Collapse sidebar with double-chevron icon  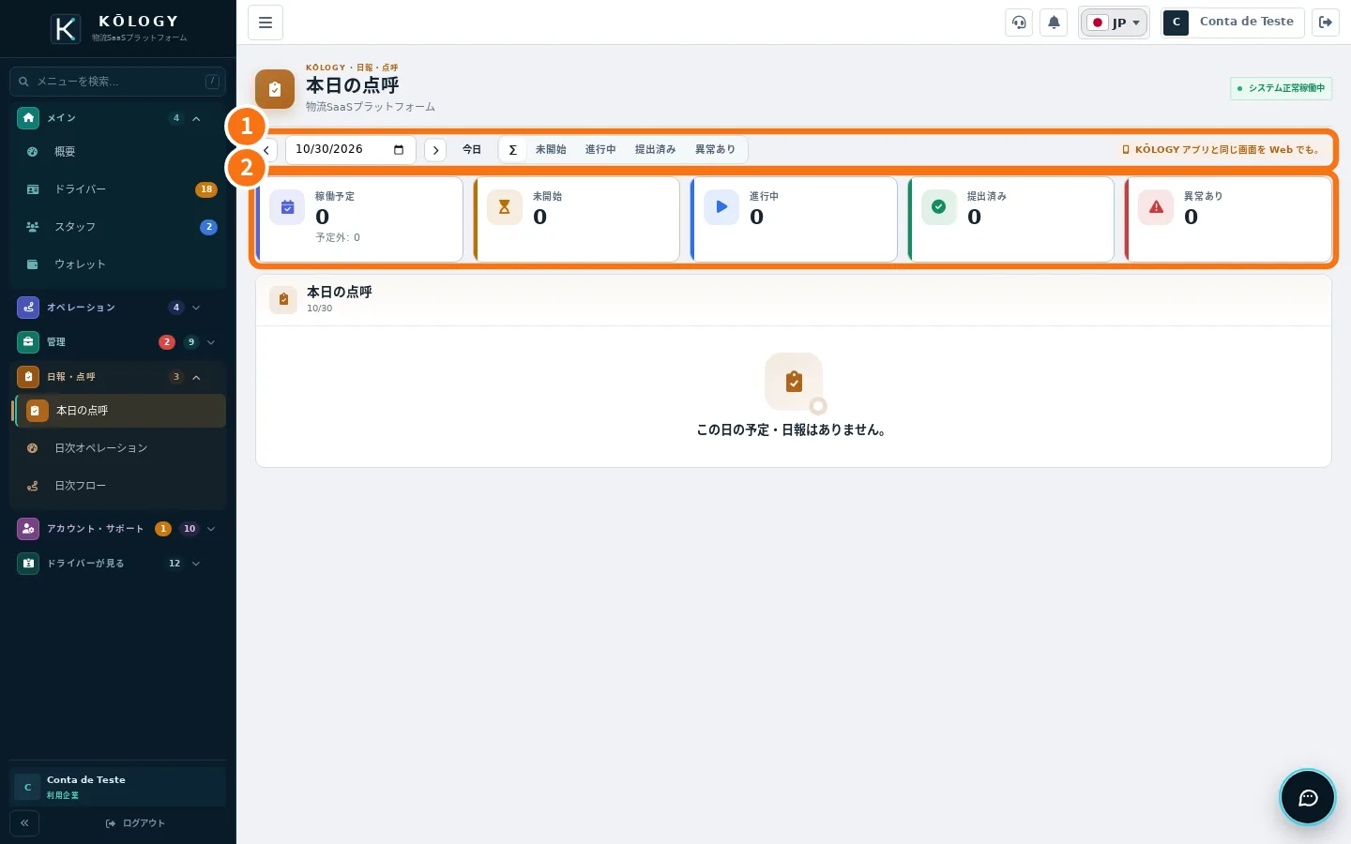24,823
